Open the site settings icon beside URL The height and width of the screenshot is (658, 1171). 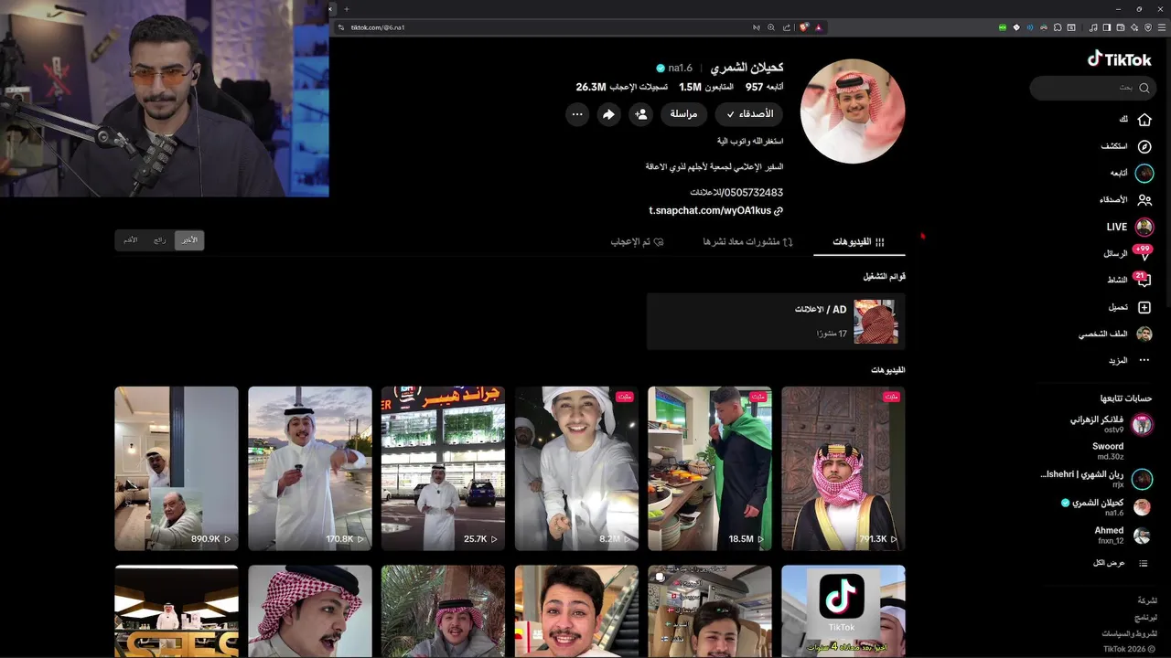tap(341, 27)
